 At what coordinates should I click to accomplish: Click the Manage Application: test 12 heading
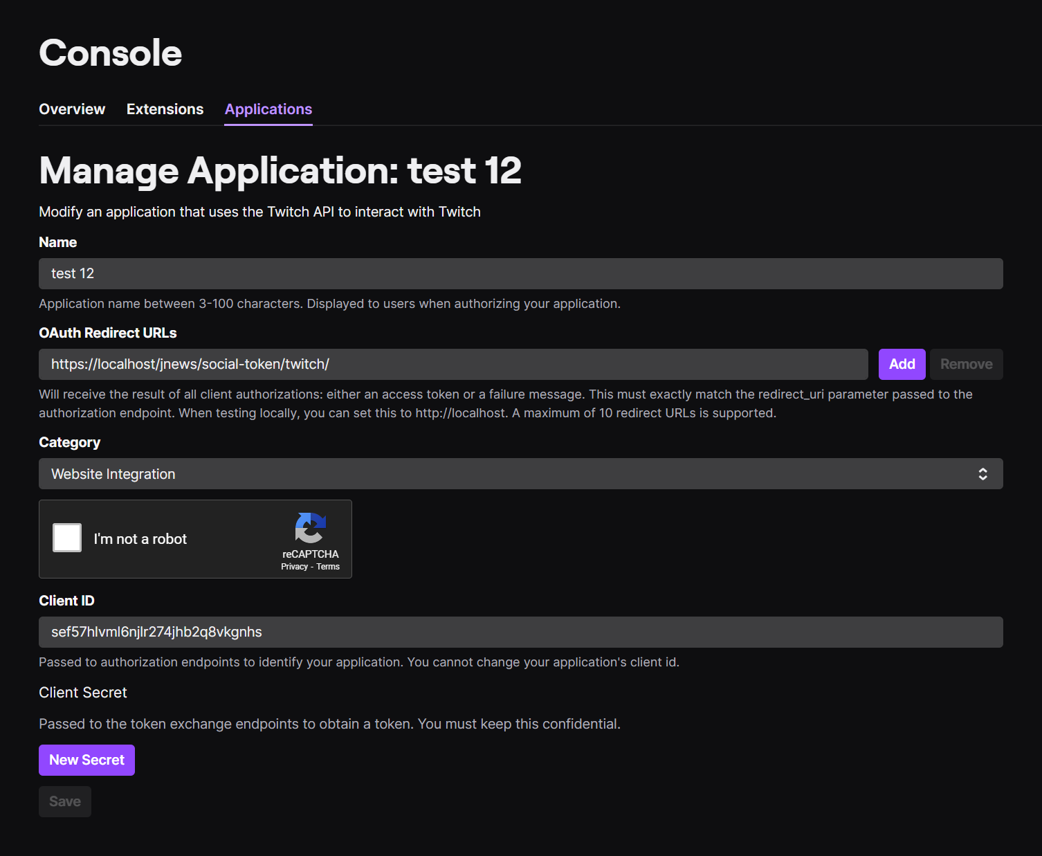pos(280,171)
